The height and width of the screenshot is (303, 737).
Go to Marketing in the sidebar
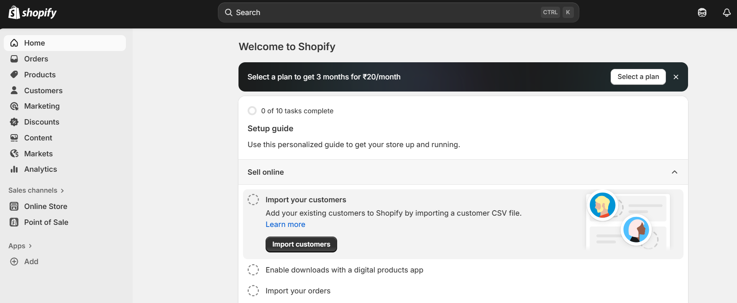click(x=42, y=106)
